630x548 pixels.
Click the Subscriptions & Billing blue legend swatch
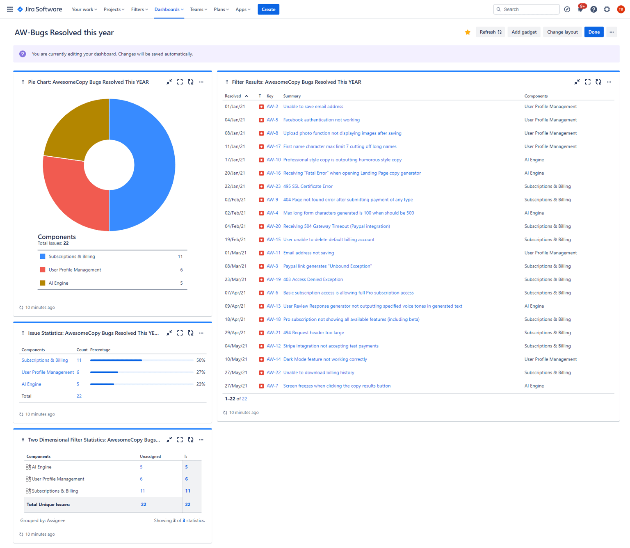(42, 256)
